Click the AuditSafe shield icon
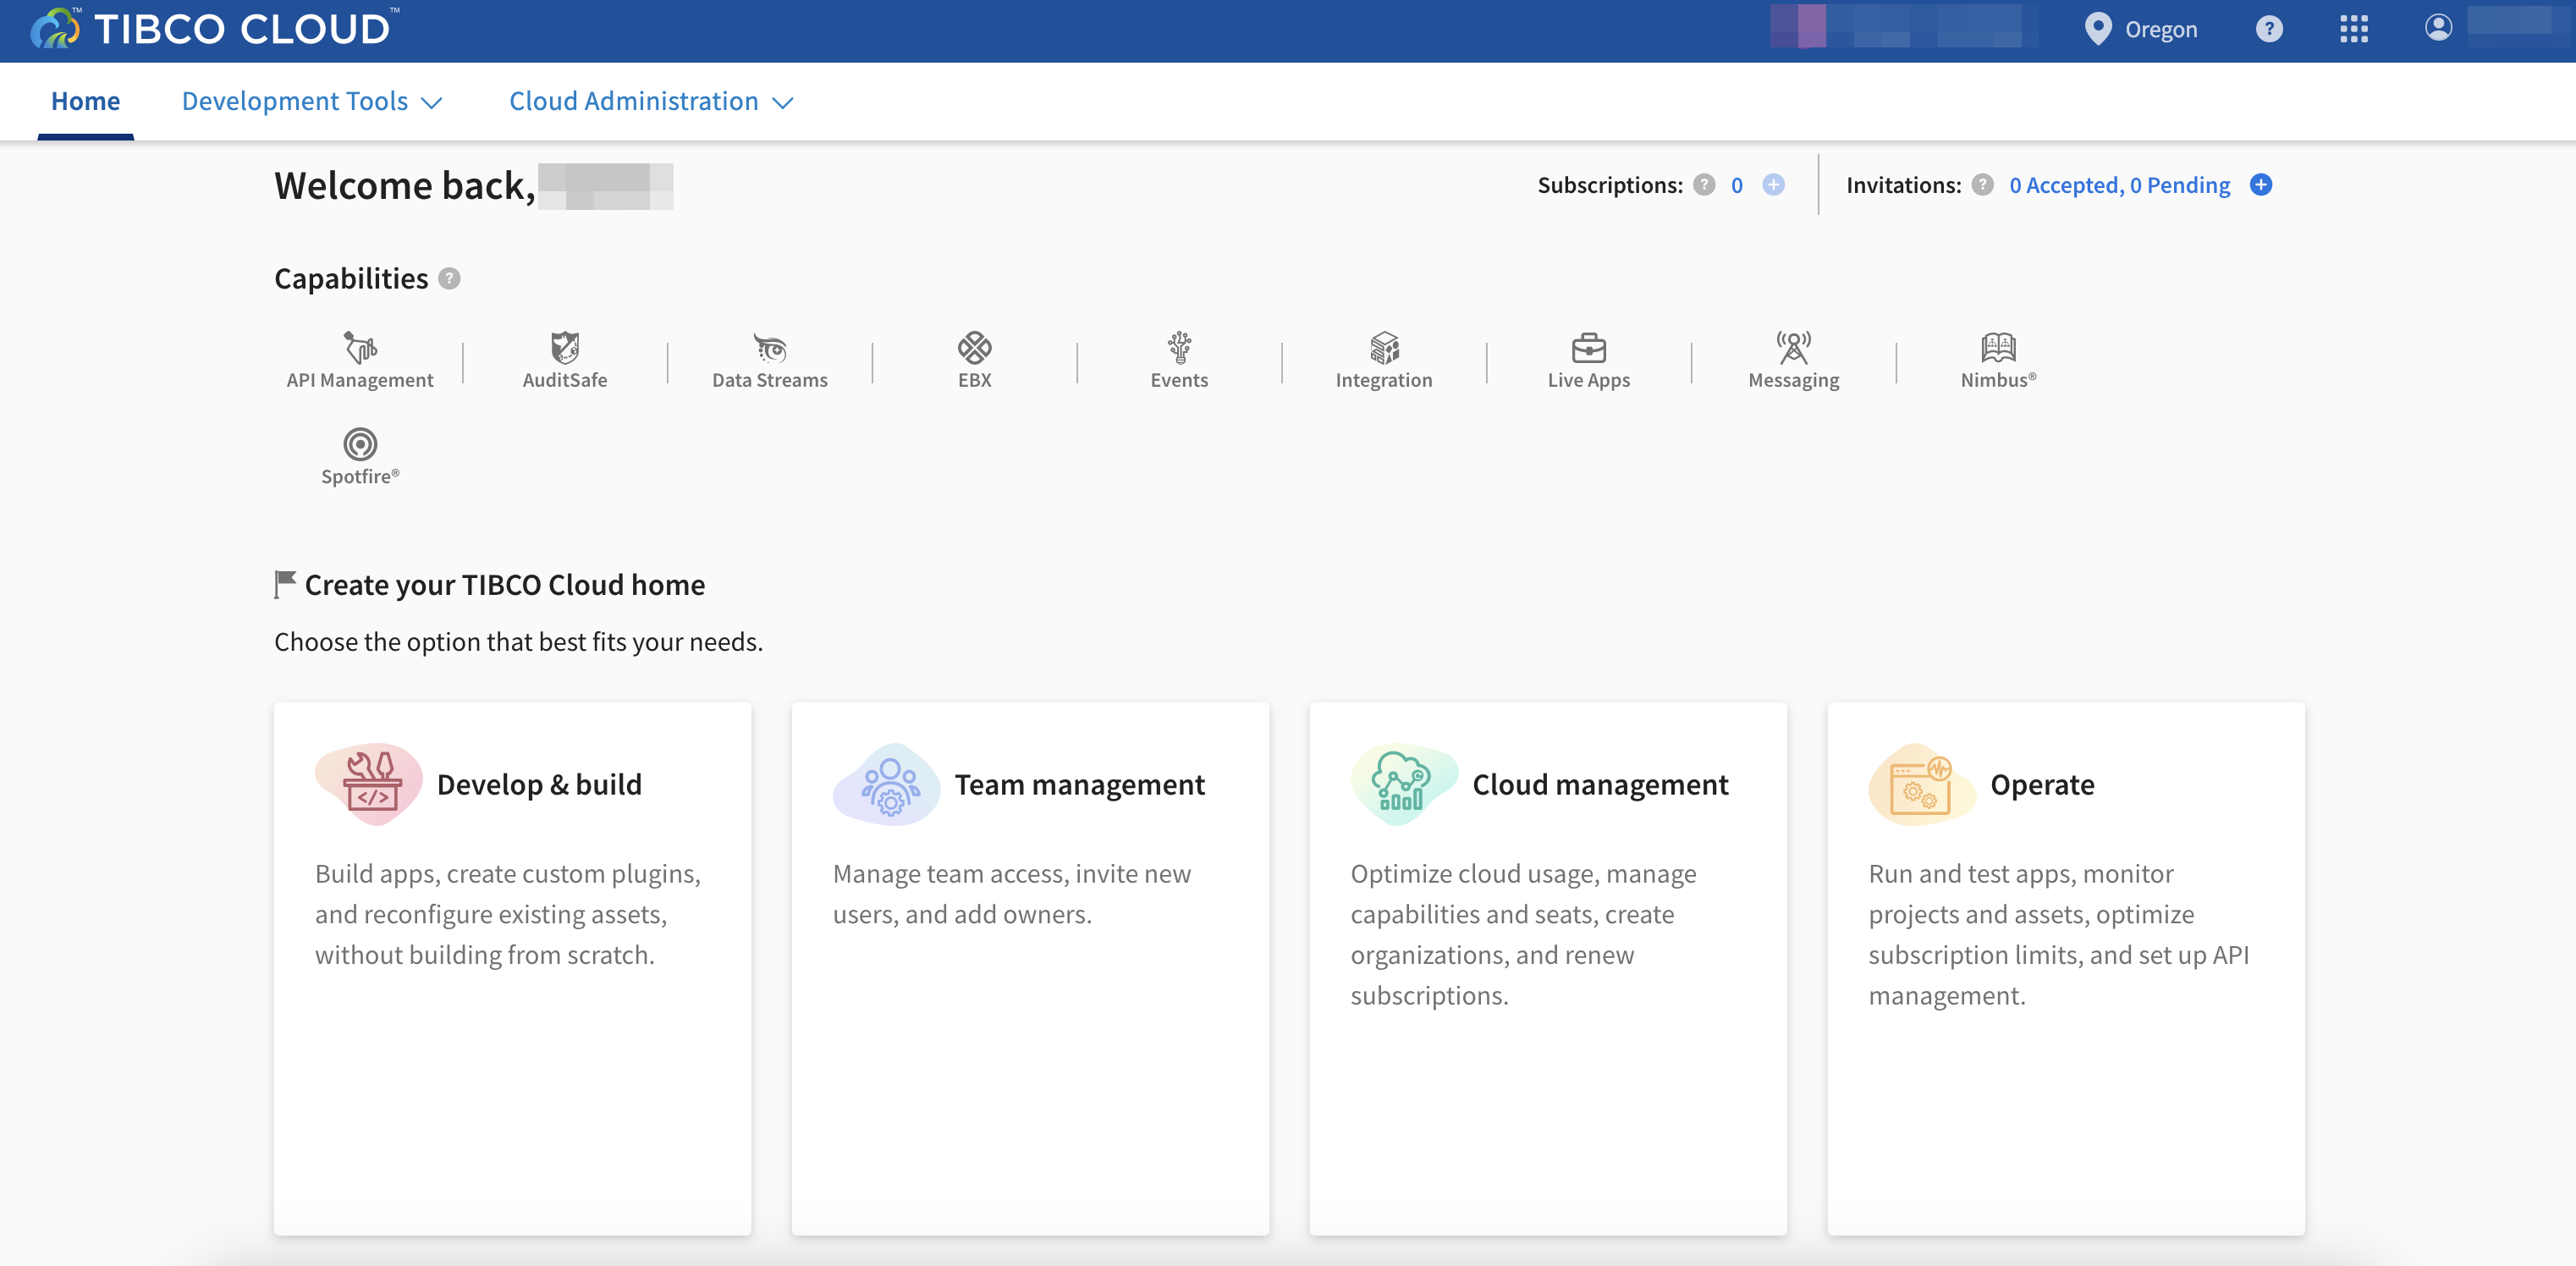The height and width of the screenshot is (1266, 2576). [x=564, y=347]
